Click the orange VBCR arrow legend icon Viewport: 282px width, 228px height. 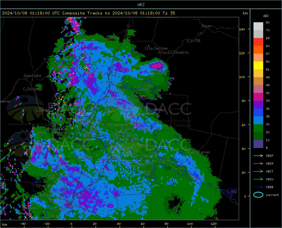pos(258,163)
